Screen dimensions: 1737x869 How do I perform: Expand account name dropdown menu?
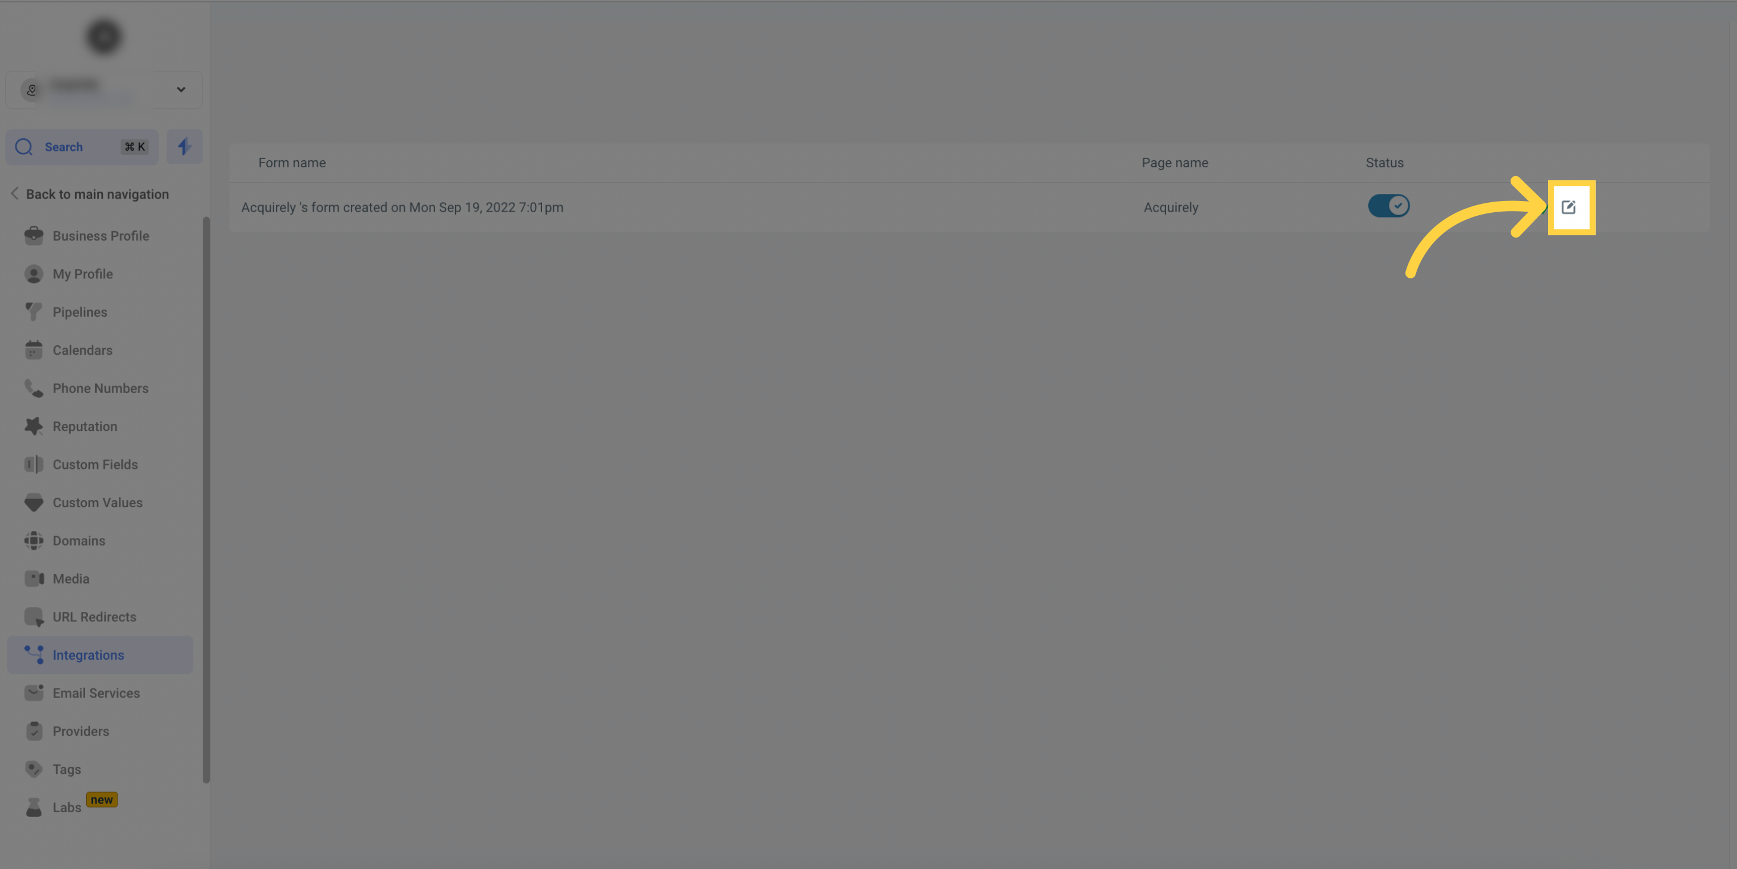181,89
